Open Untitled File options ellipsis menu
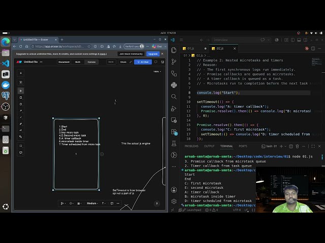This screenshot has width=325, height=243. click(41, 62)
